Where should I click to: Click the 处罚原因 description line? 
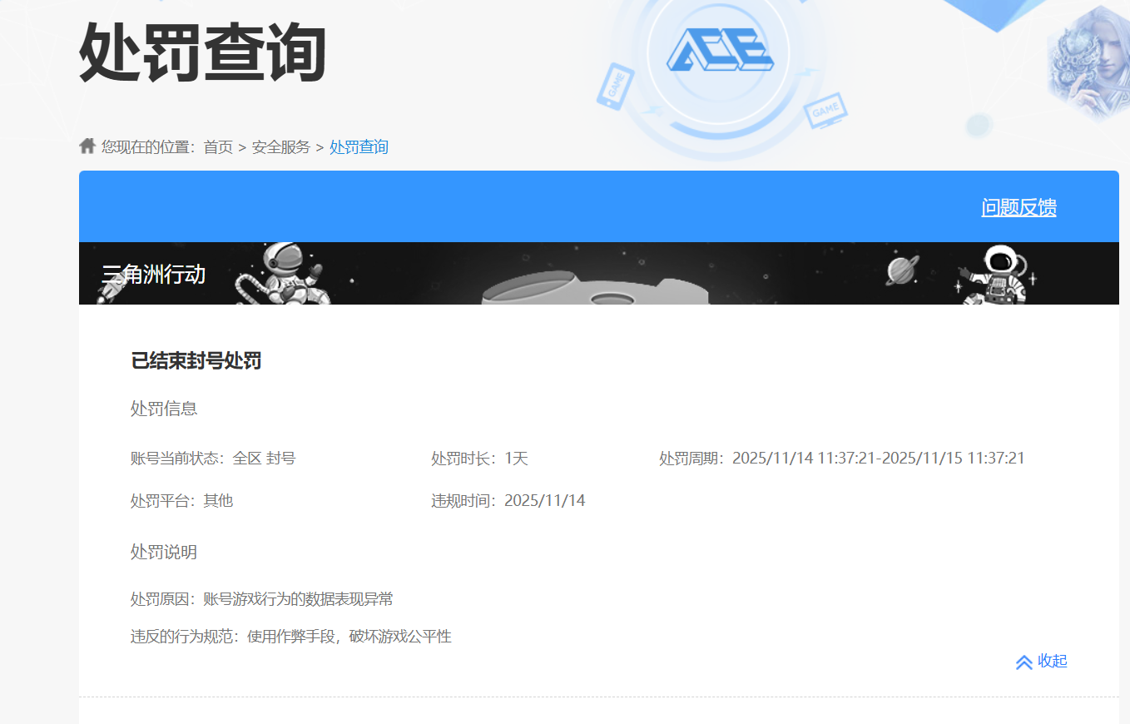[262, 599]
